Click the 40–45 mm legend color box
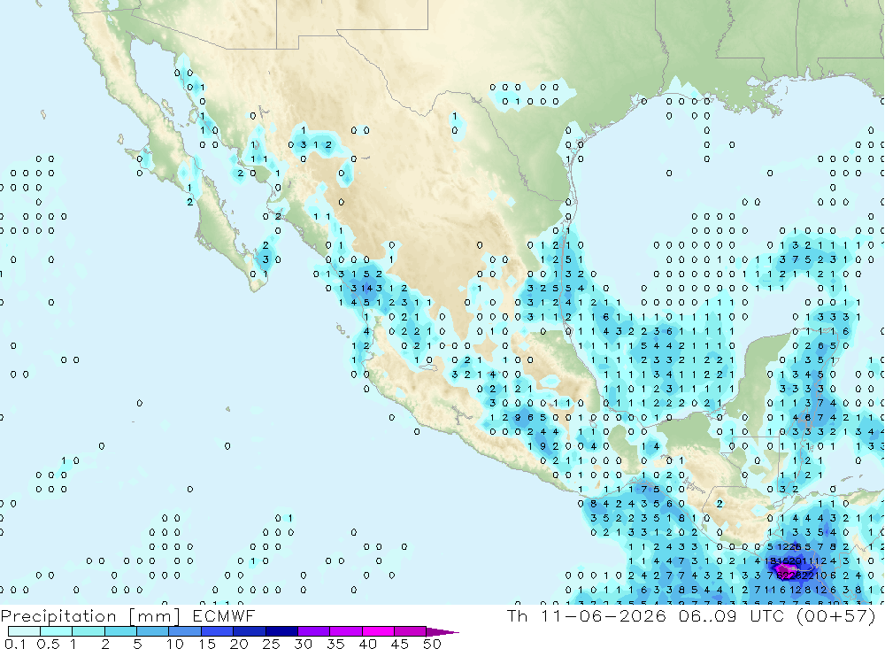This screenshot has height=649, width=885. 378,631
